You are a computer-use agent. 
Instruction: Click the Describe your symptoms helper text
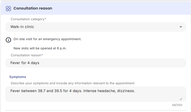pyautogui.click(x=73, y=83)
